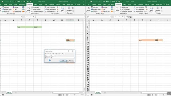Open AutoSum in the right window

pyautogui.click(x=95, y=7)
